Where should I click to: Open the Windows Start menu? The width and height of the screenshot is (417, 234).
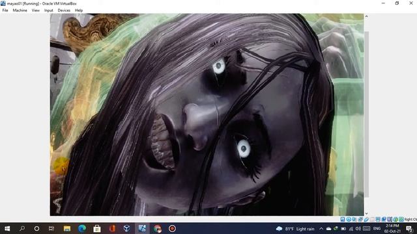pyautogui.click(x=7, y=228)
